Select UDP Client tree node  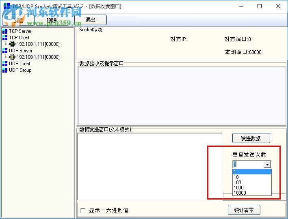point(19,64)
